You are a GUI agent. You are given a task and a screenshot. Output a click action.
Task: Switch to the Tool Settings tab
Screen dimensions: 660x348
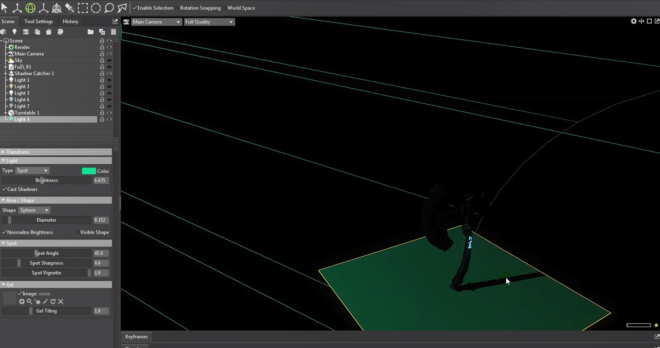coord(38,21)
